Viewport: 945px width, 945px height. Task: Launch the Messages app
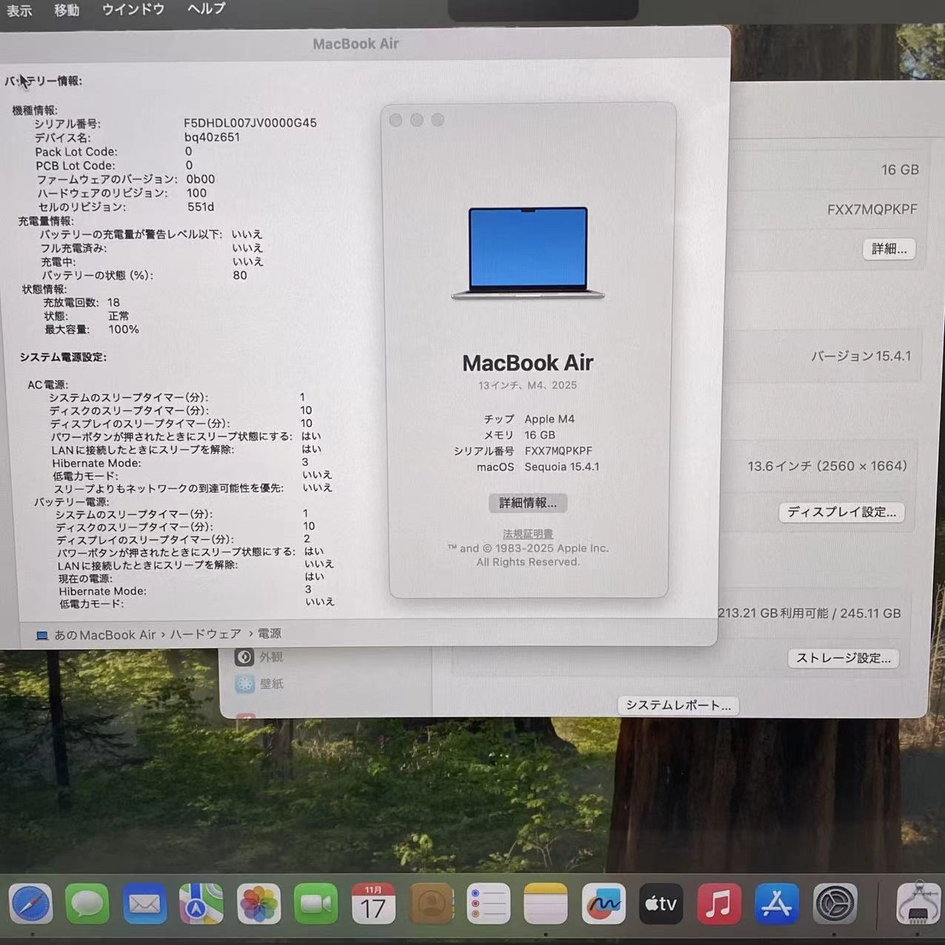[x=87, y=904]
